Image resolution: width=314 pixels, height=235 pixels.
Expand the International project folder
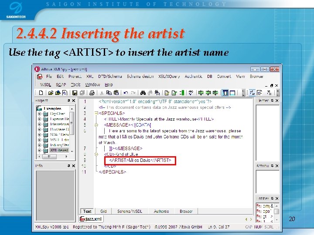[x=39, y=124]
